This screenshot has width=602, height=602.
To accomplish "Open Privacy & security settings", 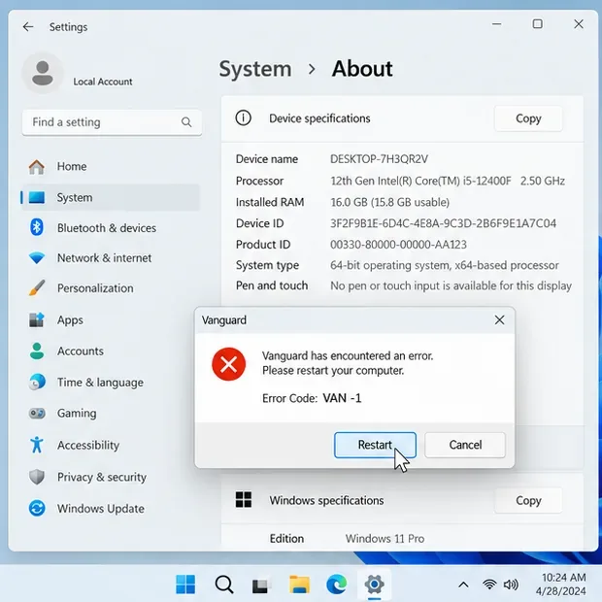I will click(x=111, y=477).
